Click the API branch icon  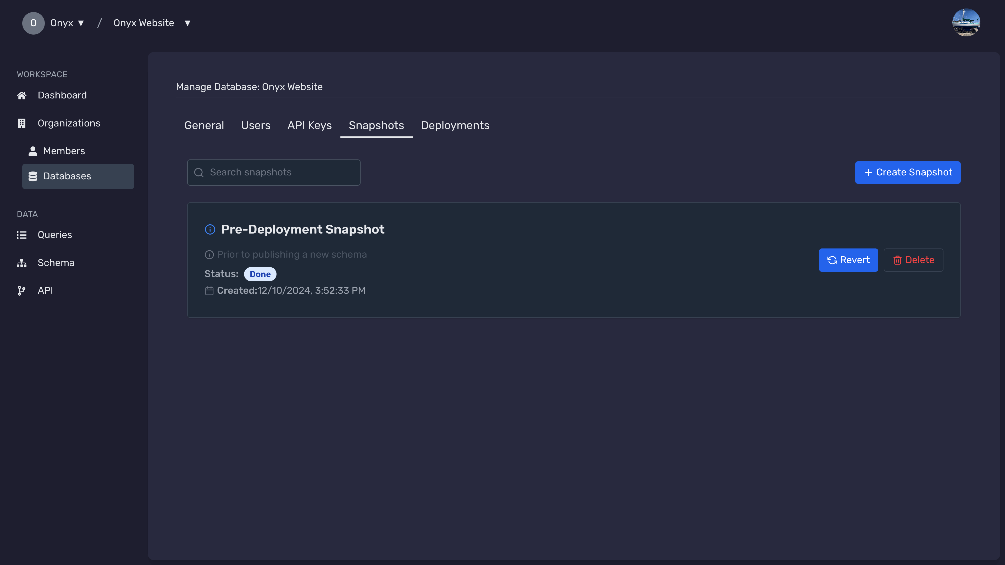21,291
